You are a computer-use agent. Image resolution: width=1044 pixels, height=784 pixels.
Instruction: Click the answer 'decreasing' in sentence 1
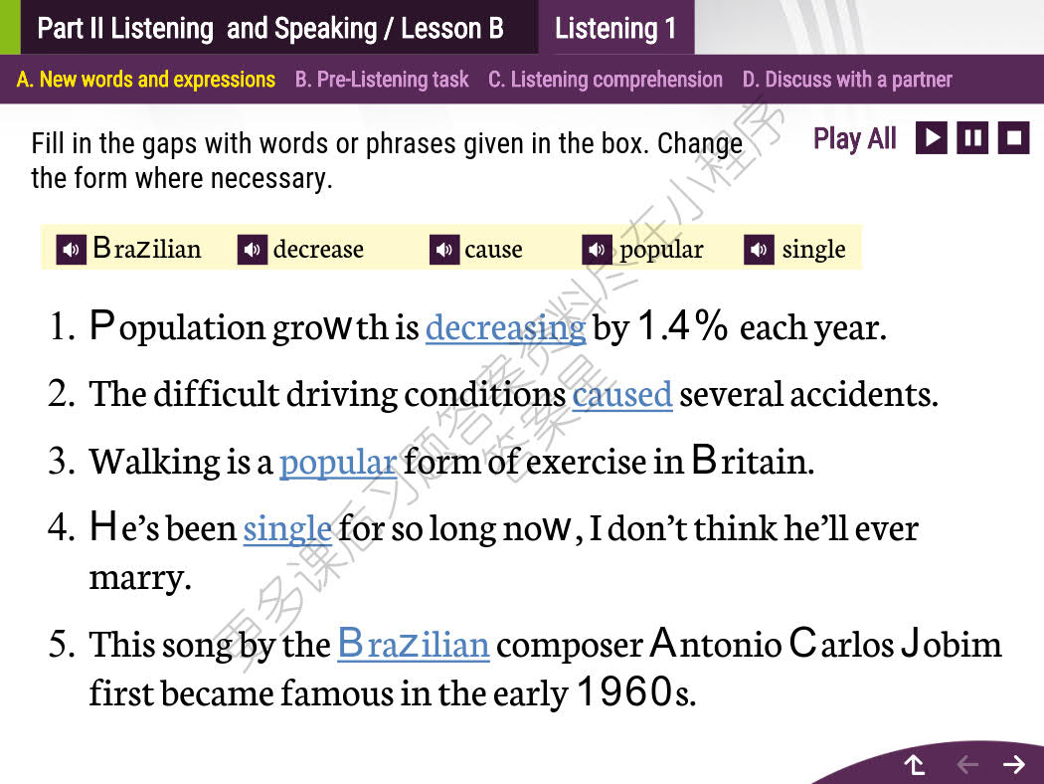[x=505, y=327]
